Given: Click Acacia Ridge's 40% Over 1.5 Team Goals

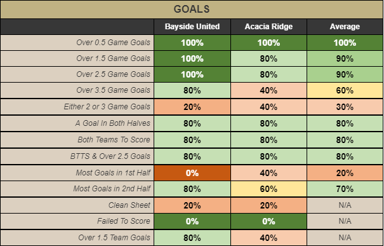Looking at the screenshot, I should click(268, 237).
